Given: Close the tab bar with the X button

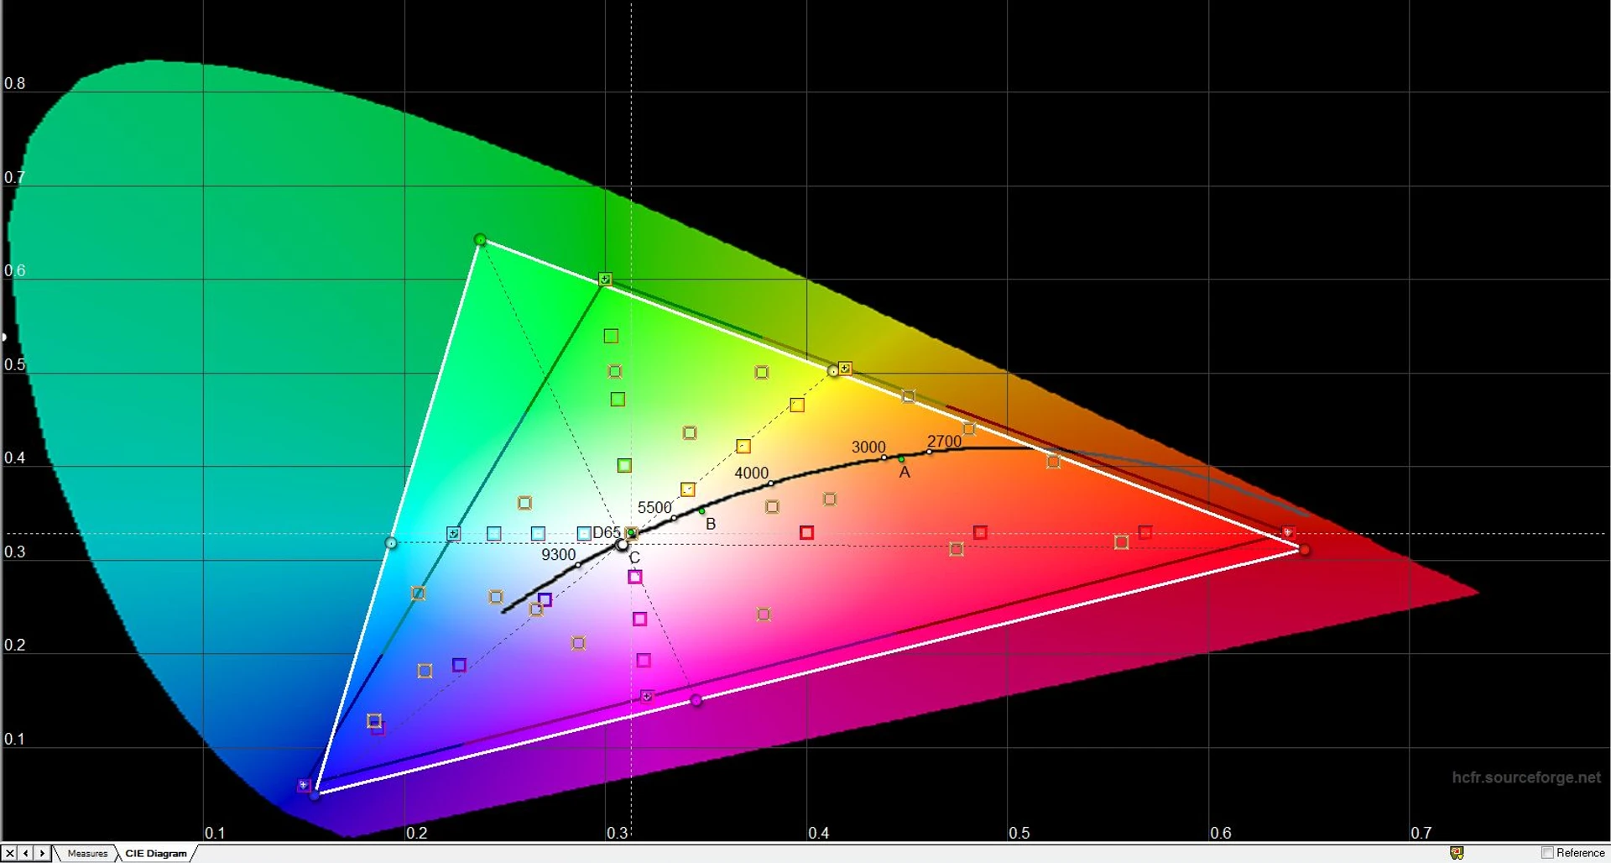Looking at the screenshot, I should [x=9, y=854].
